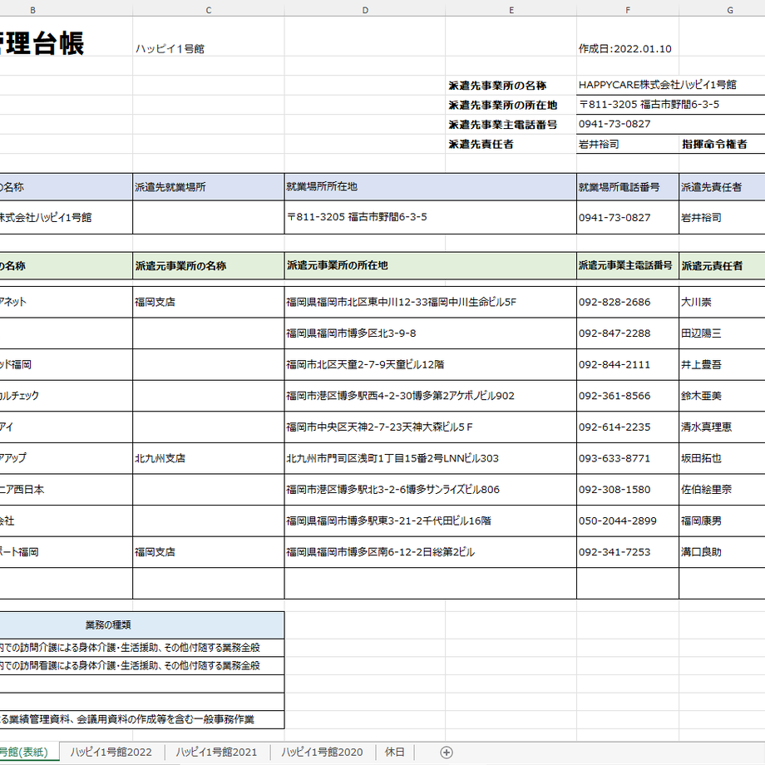Select column C header
Viewport: 765px width, 765px height.
tap(209, 10)
